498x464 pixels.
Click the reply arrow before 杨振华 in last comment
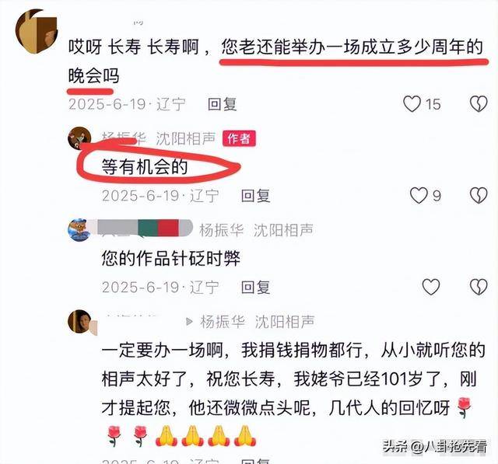(189, 322)
